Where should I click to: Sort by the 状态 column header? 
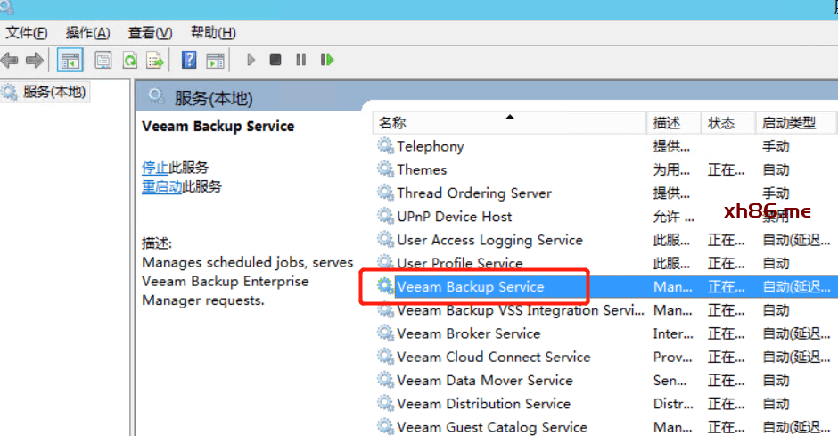(728, 123)
